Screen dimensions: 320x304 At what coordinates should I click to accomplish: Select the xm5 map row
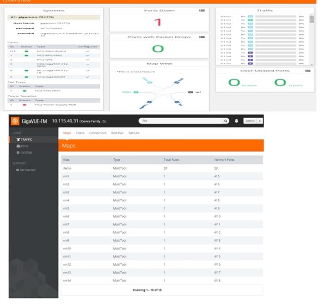click(162, 208)
